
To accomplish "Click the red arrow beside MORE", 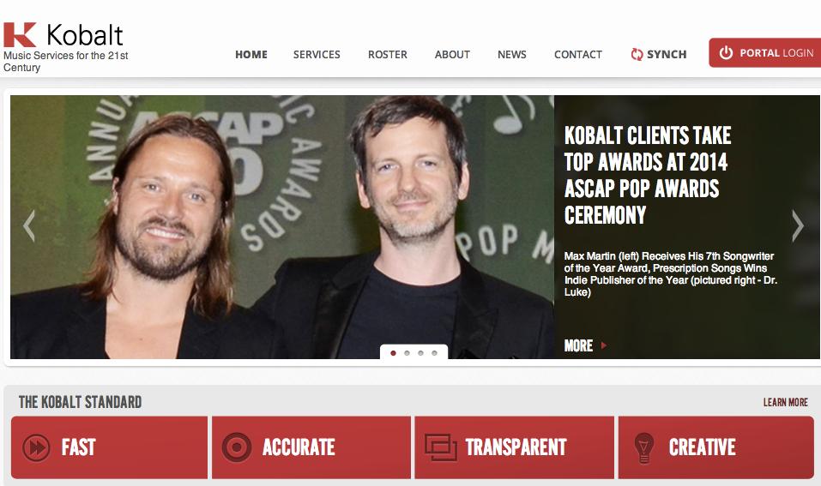I will point(604,345).
